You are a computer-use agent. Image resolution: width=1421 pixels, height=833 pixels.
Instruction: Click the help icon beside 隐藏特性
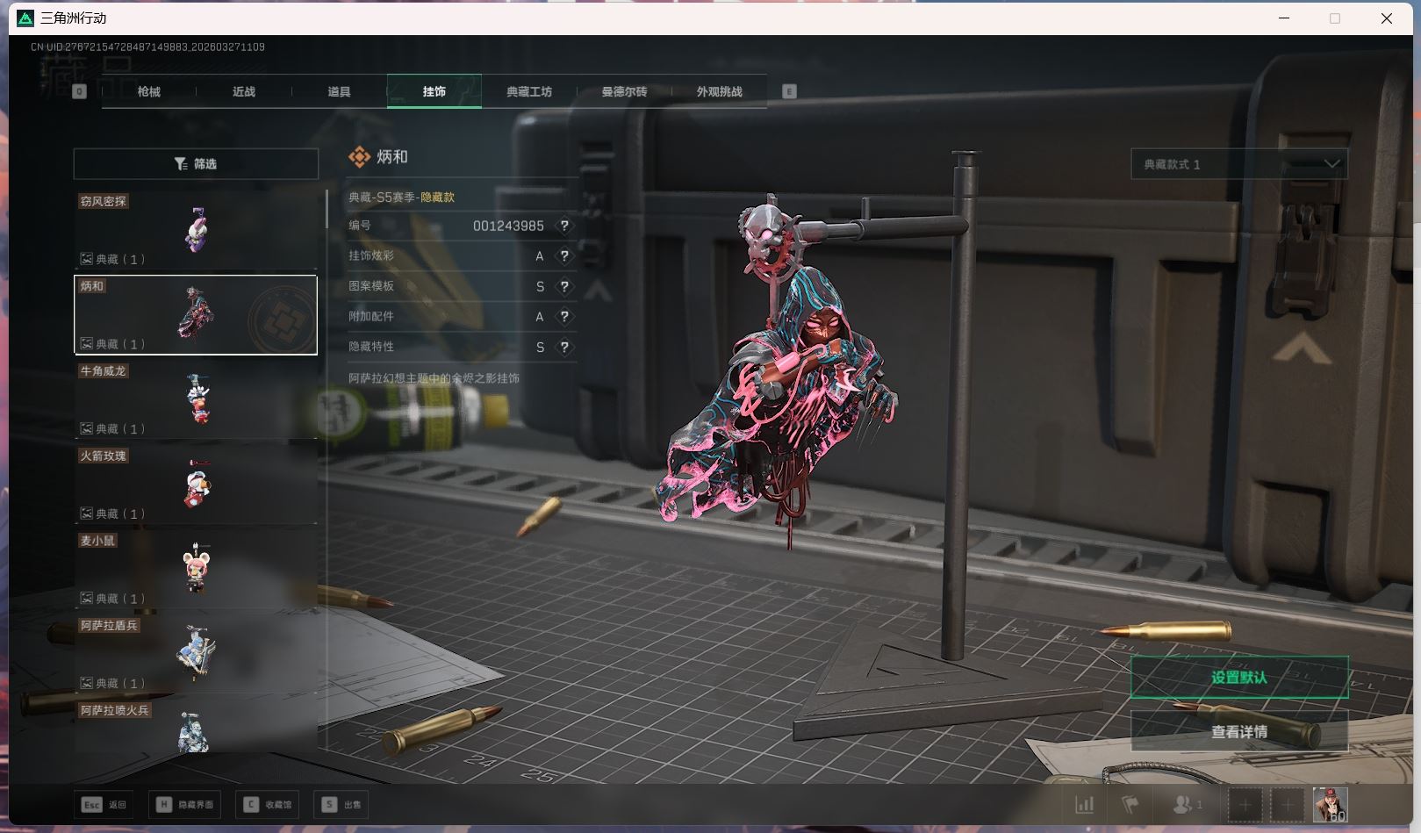click(564, 348)
